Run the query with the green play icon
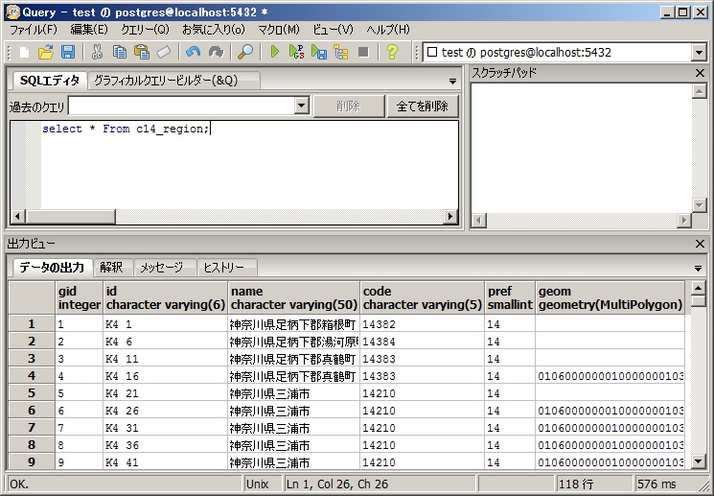 275,52
